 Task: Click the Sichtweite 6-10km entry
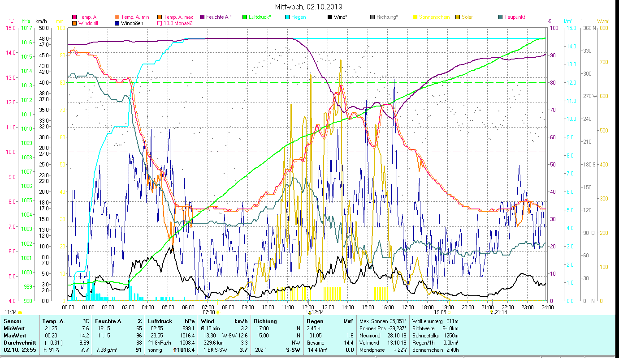click(x=435, y=328)
